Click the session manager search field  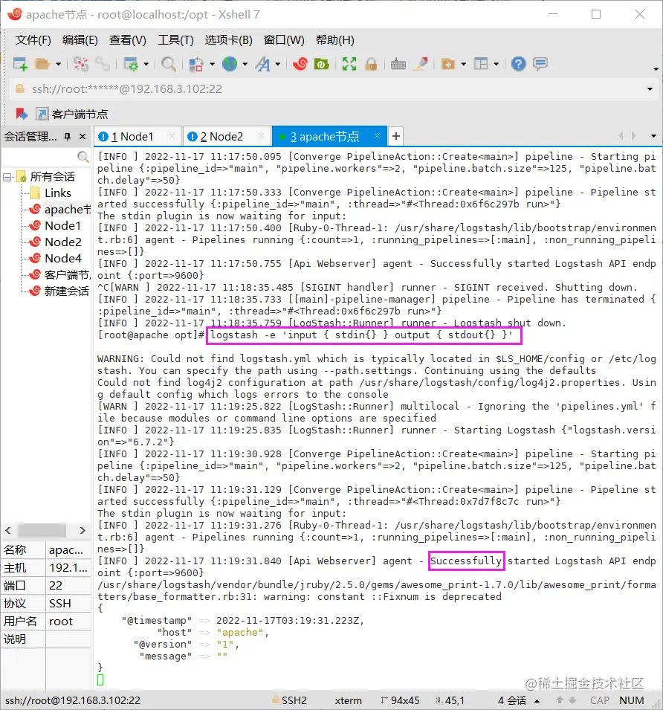(40, 157)
